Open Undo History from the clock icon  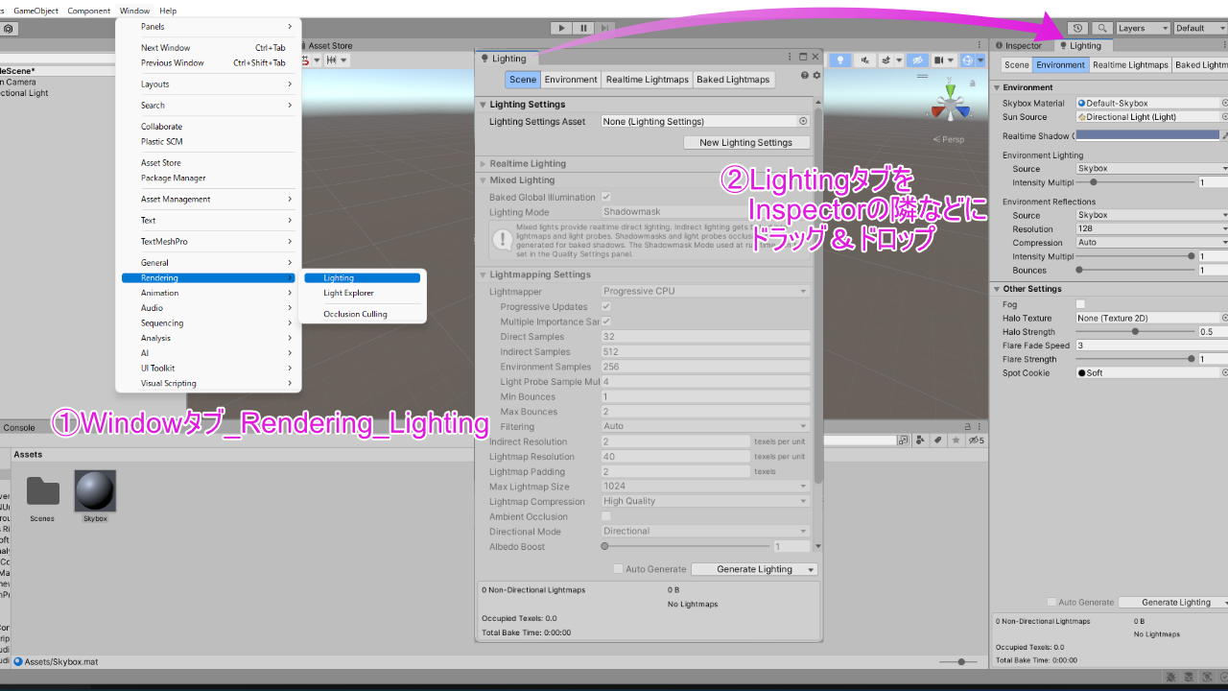(1078, 29)
